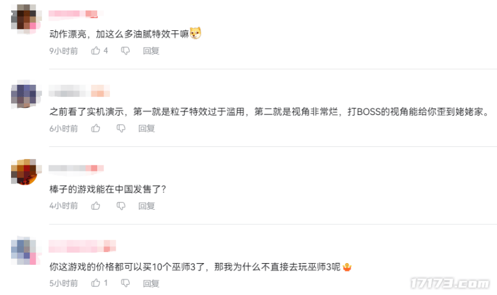Like the comment about 粒子特效过于滥用
This screenshot has height=295, width=497.
click(x=96, y=128)
